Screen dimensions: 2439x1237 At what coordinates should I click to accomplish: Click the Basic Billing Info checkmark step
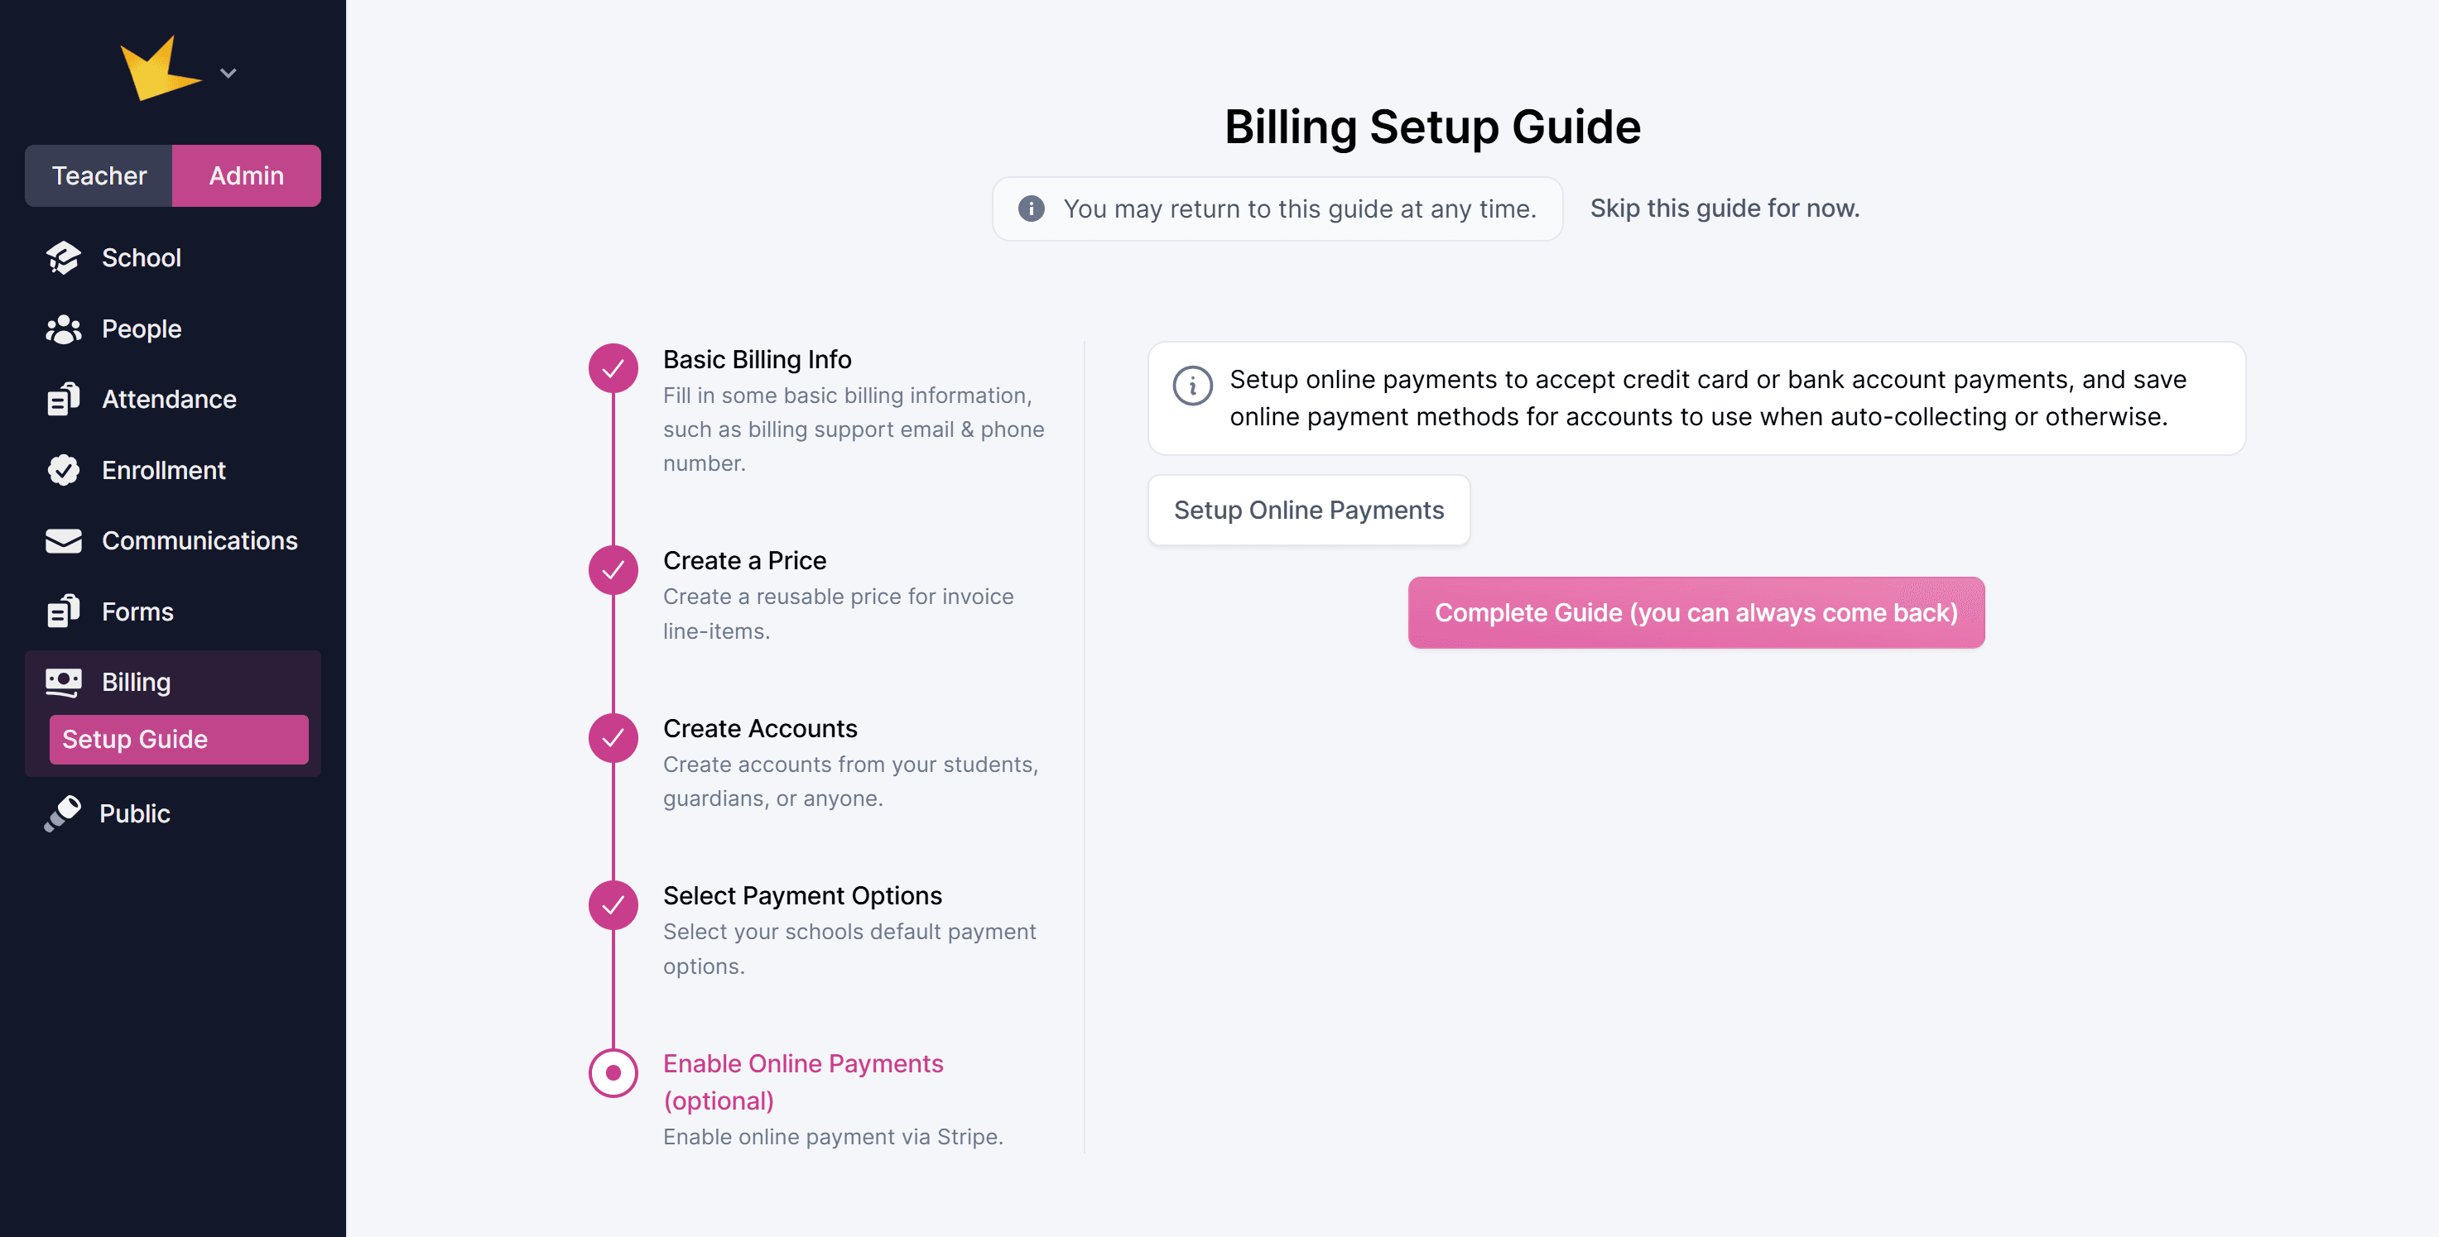[613, 368]
